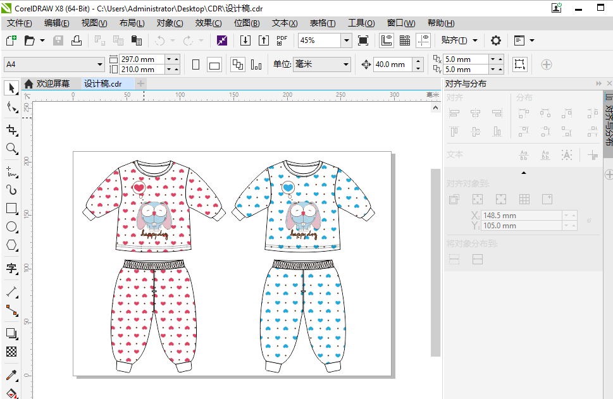The image size is (613, 399).
Task: Toggle show grid button
Action: point(405,40)
